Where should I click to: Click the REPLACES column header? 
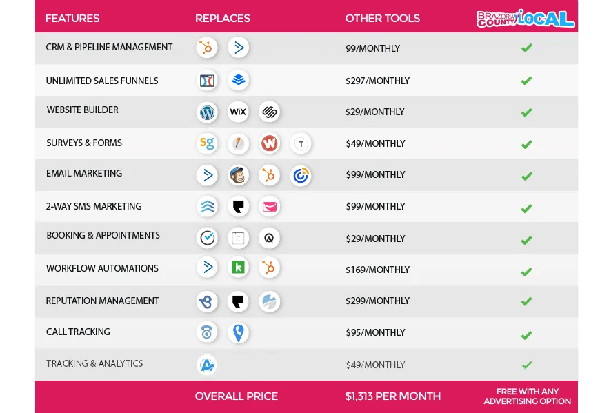coord(223,19)
